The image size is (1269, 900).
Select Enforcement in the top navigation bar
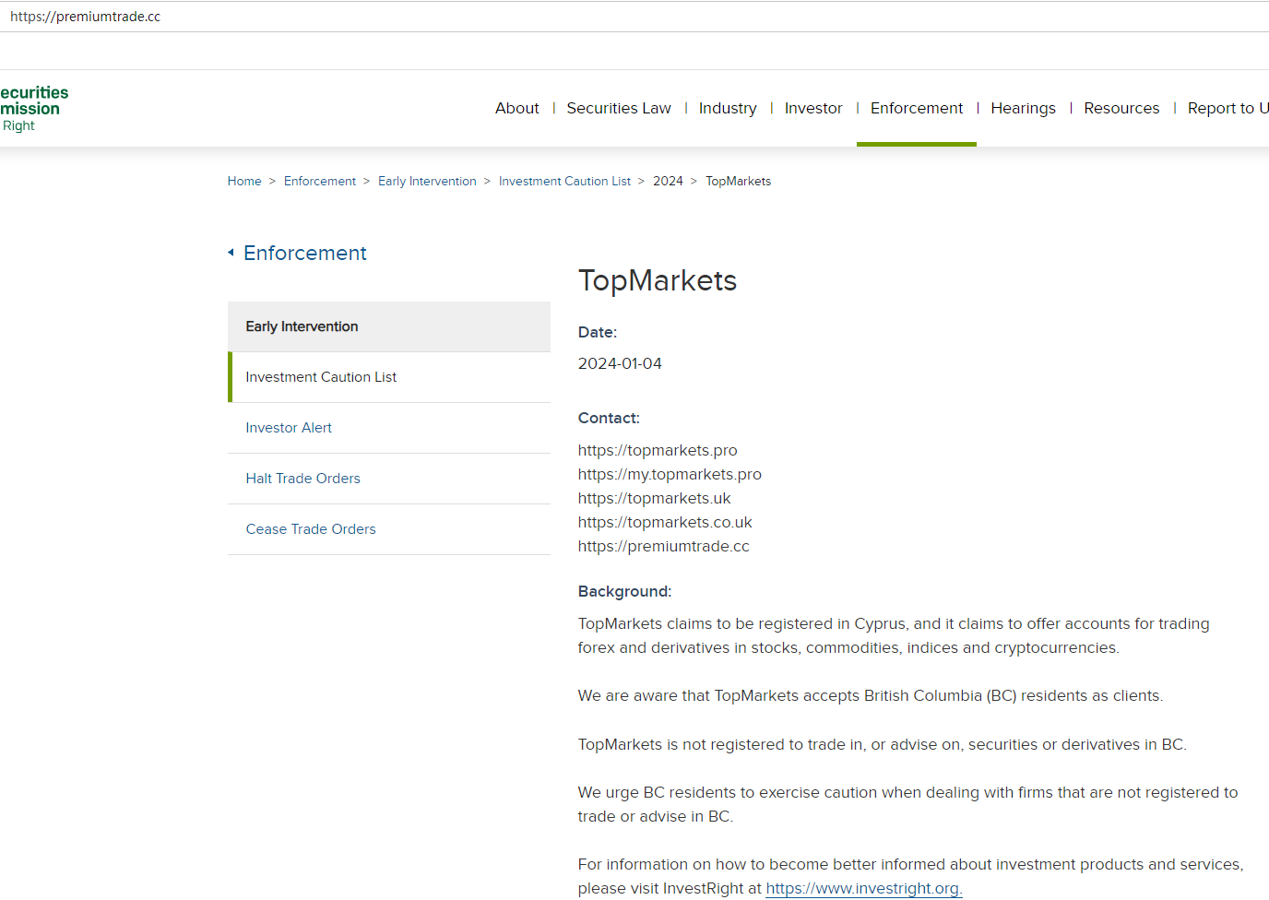click(917, 108)
